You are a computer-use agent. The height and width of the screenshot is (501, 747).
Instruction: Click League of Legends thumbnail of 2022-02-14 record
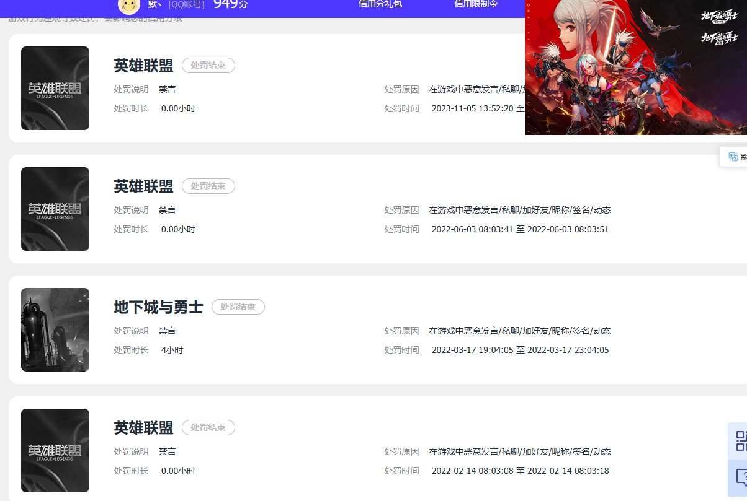click(x=55, y=450)
